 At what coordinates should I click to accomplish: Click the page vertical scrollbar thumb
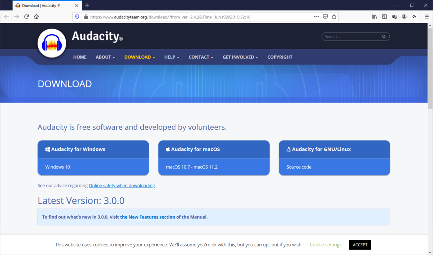coord(430,69)
